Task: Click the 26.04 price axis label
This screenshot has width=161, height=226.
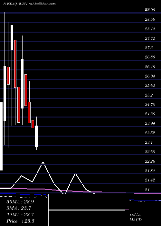Action: coord(150,76)
